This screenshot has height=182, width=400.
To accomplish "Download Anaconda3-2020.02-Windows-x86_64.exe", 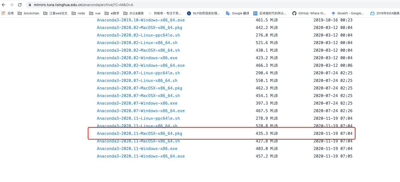I will click(141, 66).
